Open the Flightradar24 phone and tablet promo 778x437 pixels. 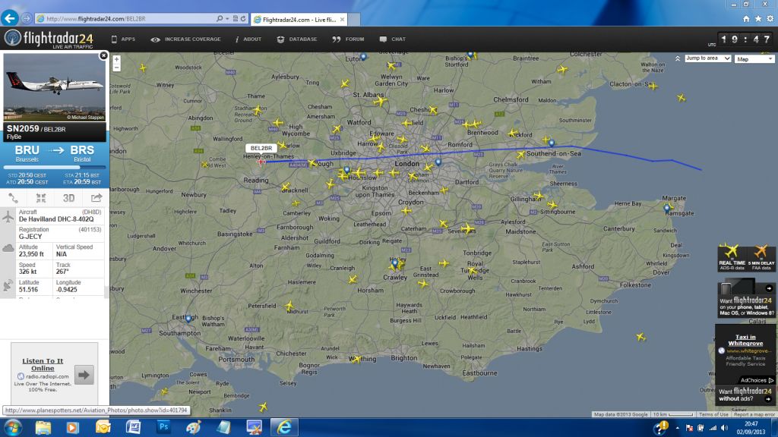(x=746, y=297)
